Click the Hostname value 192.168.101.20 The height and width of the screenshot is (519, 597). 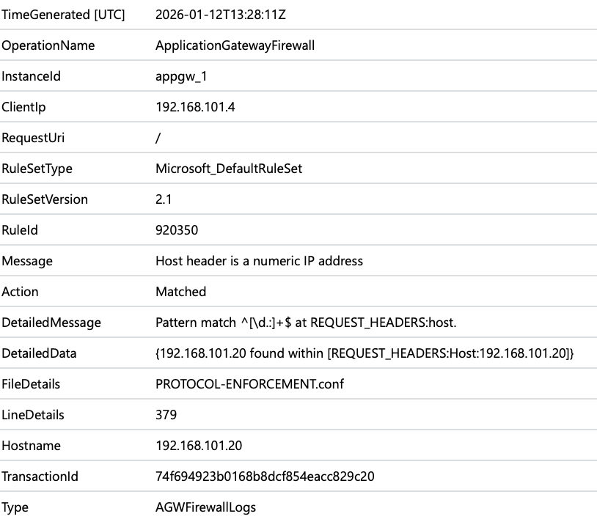pos(199,446)
